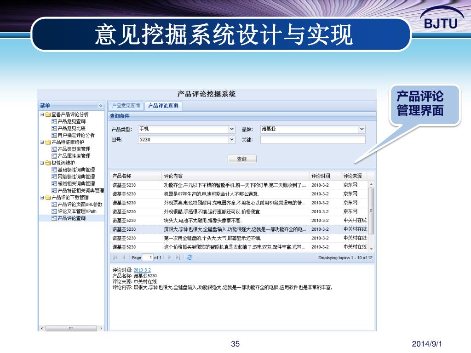Click the menu panel's scroll right arrow
Image resolution: width=471 pixels, height=353 pixels.
tap(101, 328)
